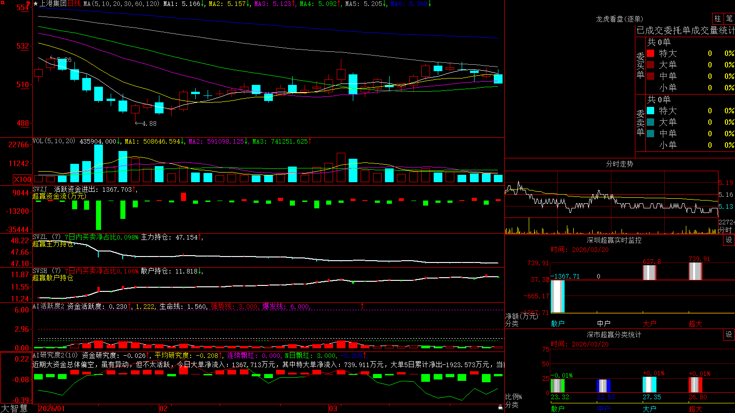Viewport: 735px width, 413px height.
Task: Click the 散户持仓: 11.818 value
Action: [169, 271]
